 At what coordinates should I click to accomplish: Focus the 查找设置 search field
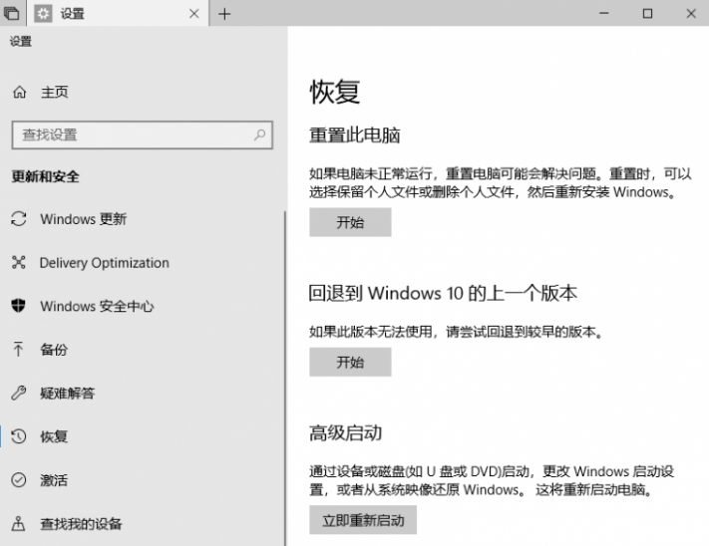pos(130,135)
